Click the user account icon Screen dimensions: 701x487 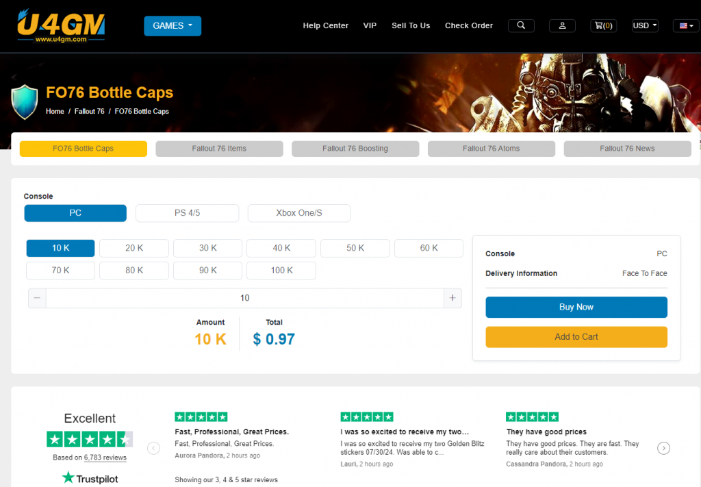(x=562, y=25)
